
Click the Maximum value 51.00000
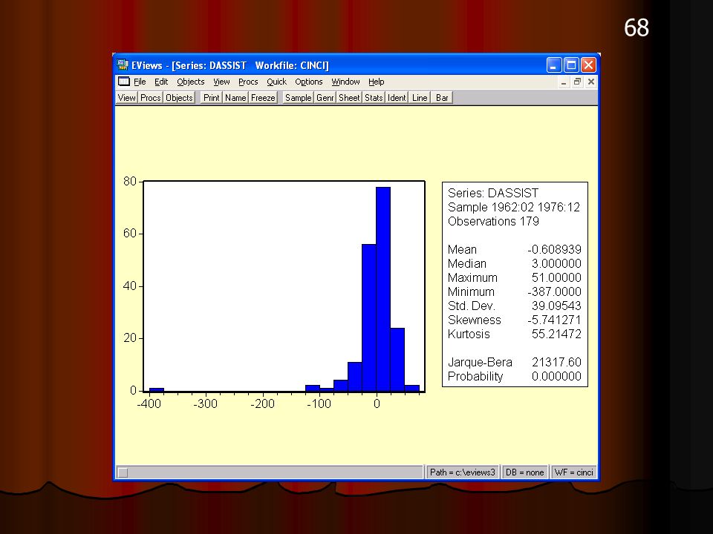coord(556,277)
